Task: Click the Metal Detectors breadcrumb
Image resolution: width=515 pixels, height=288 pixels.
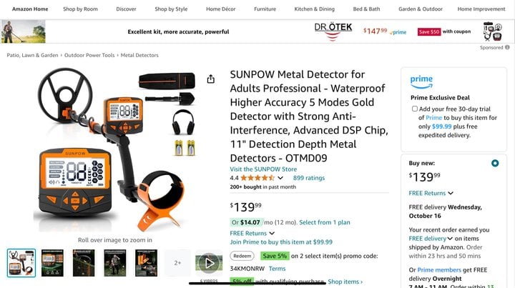Action: (139, 55)
